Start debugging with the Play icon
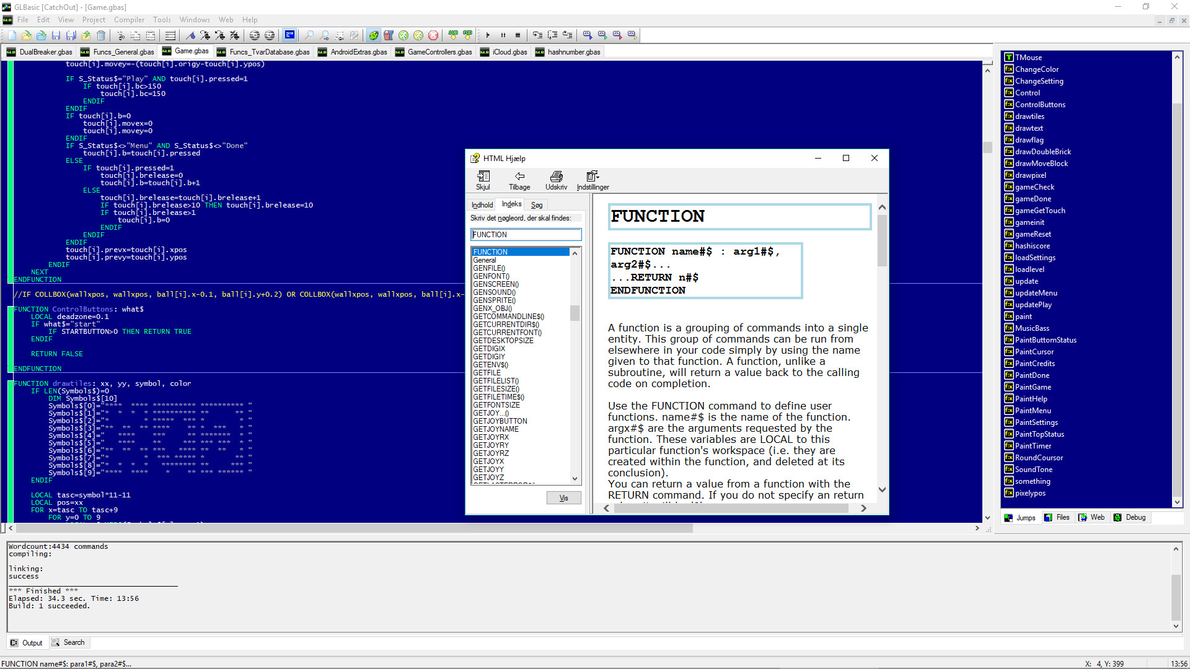 [x=488, y=35]
